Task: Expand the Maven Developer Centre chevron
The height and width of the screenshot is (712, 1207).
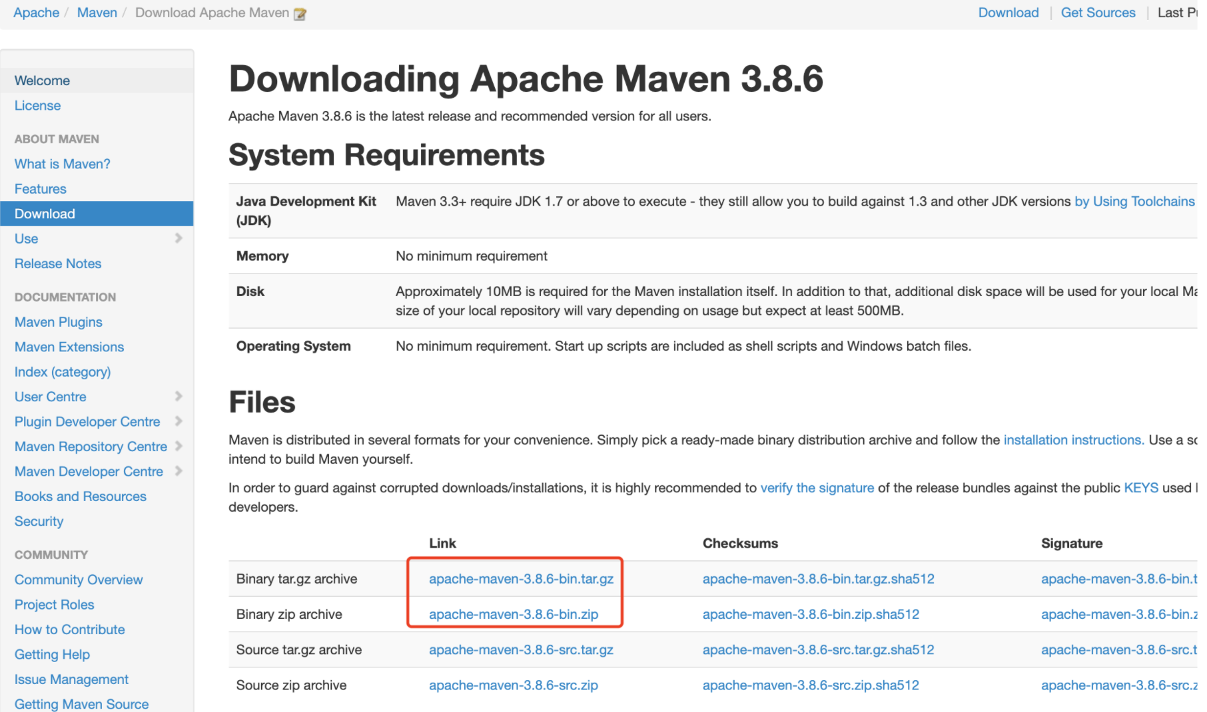Action: coord(179,471)
